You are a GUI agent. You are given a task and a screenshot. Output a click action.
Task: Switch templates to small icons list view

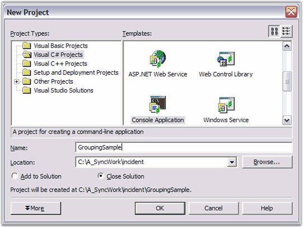click(x=286, y=31)
